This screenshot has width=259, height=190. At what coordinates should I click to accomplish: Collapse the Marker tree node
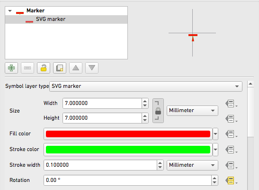10,11
